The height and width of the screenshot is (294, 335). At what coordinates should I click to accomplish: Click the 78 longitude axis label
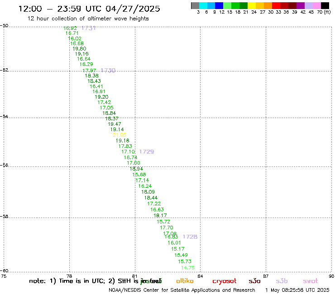click(x=69, y=276)
